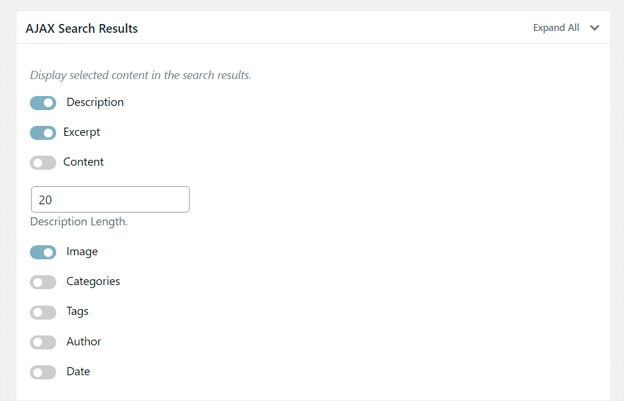
Task: Select the Description toggle label text
Action: coord(95,102)
